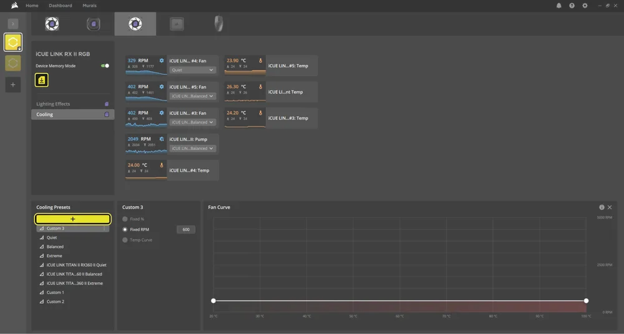Open fan settings gear on #3 Fan tile

(162, 112)
